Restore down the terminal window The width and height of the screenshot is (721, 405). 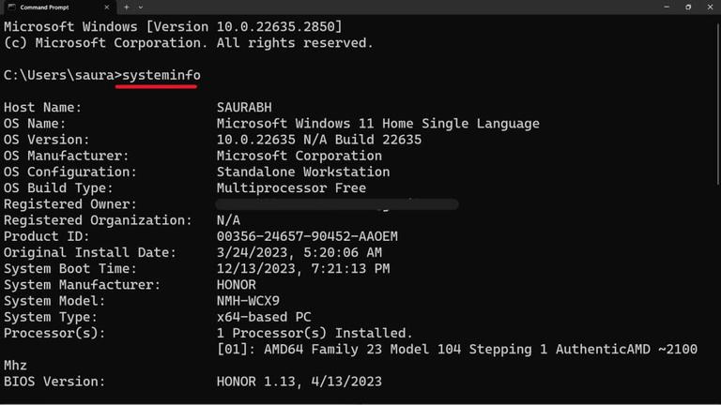[x=688, y=7]
